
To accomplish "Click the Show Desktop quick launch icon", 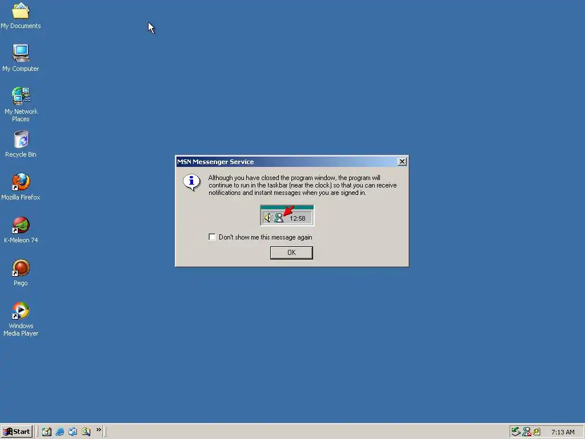I will pos(47,432).
